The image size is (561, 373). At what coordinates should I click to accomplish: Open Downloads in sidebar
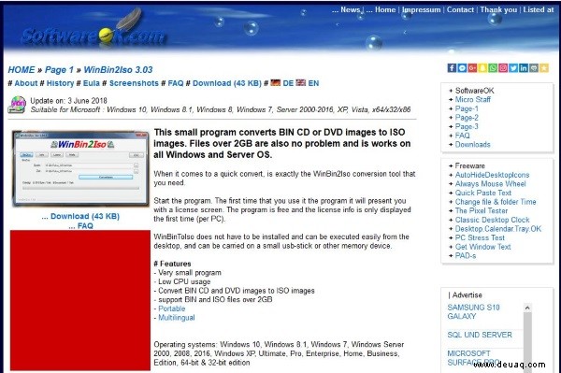click(472, 145)
